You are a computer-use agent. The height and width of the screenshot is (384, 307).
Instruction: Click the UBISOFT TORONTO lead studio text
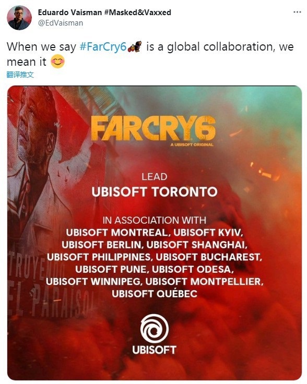pyautogui.click(x=155, y=192)
